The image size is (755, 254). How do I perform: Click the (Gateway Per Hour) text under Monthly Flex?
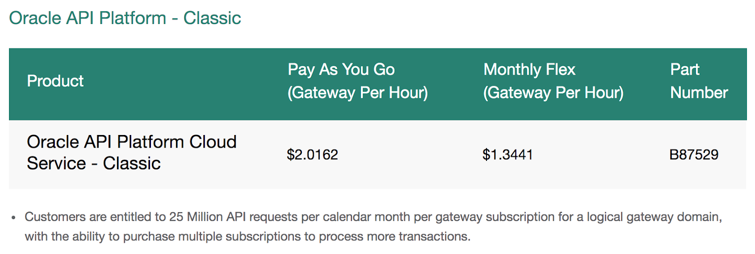tap(553, 93)
